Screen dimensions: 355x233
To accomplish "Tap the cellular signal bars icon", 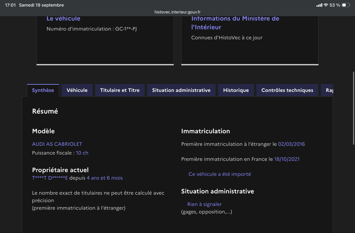I will pyautogui.click(x=319, y=5).
